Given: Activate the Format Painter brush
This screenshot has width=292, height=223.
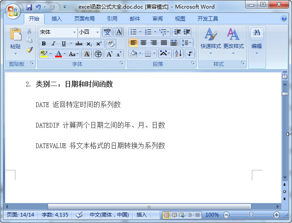Looking at the screenshot, I should 29,50.
